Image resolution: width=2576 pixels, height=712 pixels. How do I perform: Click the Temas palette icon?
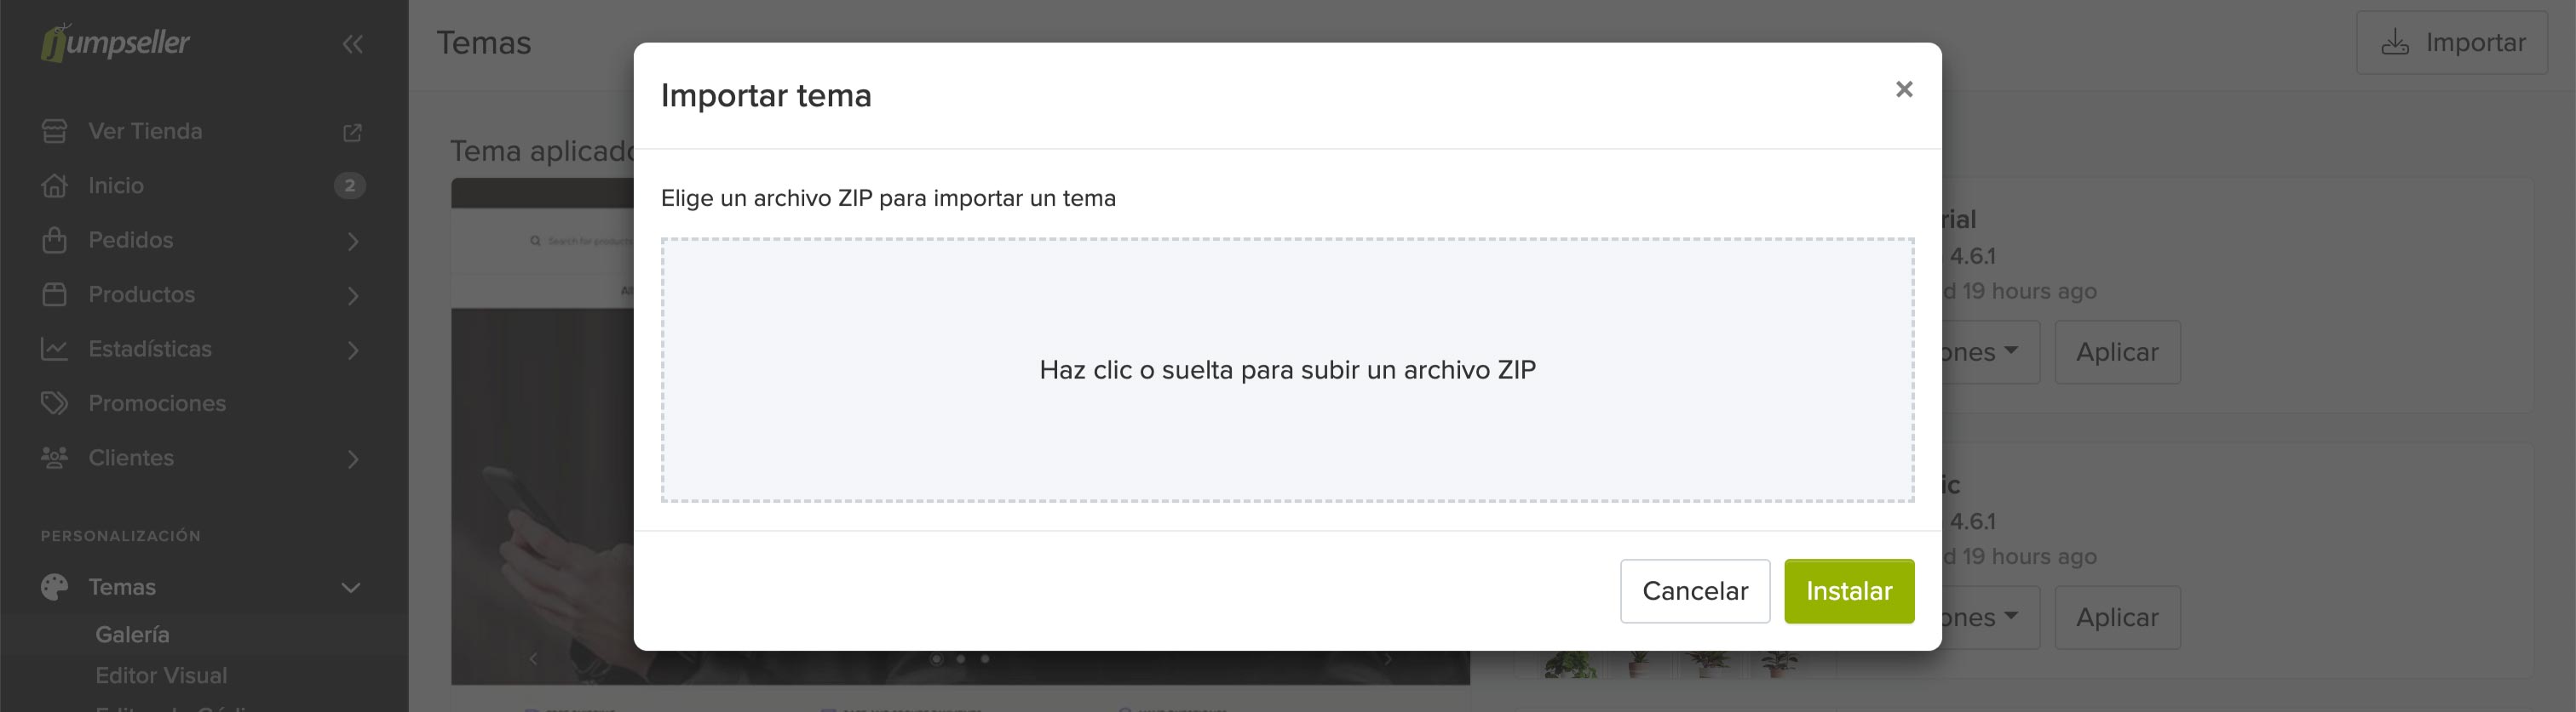point(55,587)
